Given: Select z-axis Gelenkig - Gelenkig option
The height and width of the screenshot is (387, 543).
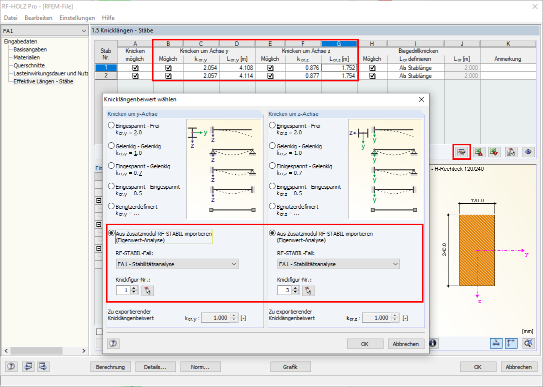Looking at the screenshot, I should (x=272, y=146).
